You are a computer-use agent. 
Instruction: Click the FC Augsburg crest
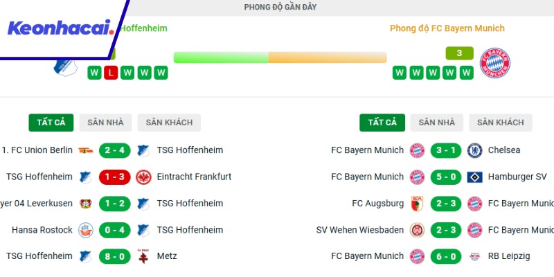click(417, 204)
